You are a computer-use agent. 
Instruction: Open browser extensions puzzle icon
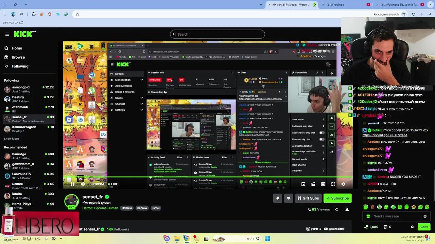tap(33, 14)
